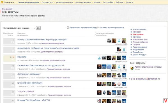Click default blue avatar in 'некорректное отображение' row
This screenshot has width=168, height=103.
(x=124, y=49)
